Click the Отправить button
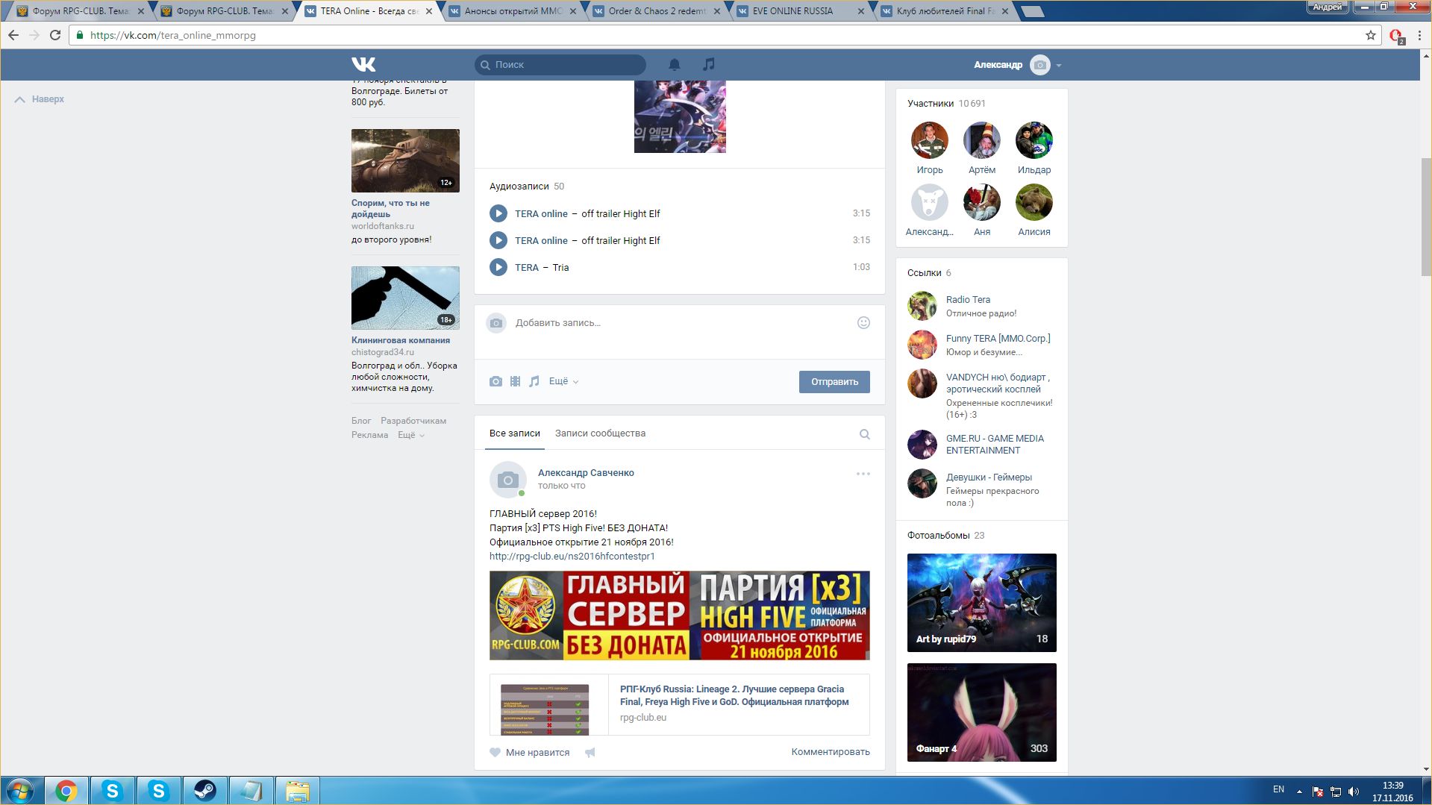Screen dimensions: 1432x805 pyautogui.click(x=834, y=382)
